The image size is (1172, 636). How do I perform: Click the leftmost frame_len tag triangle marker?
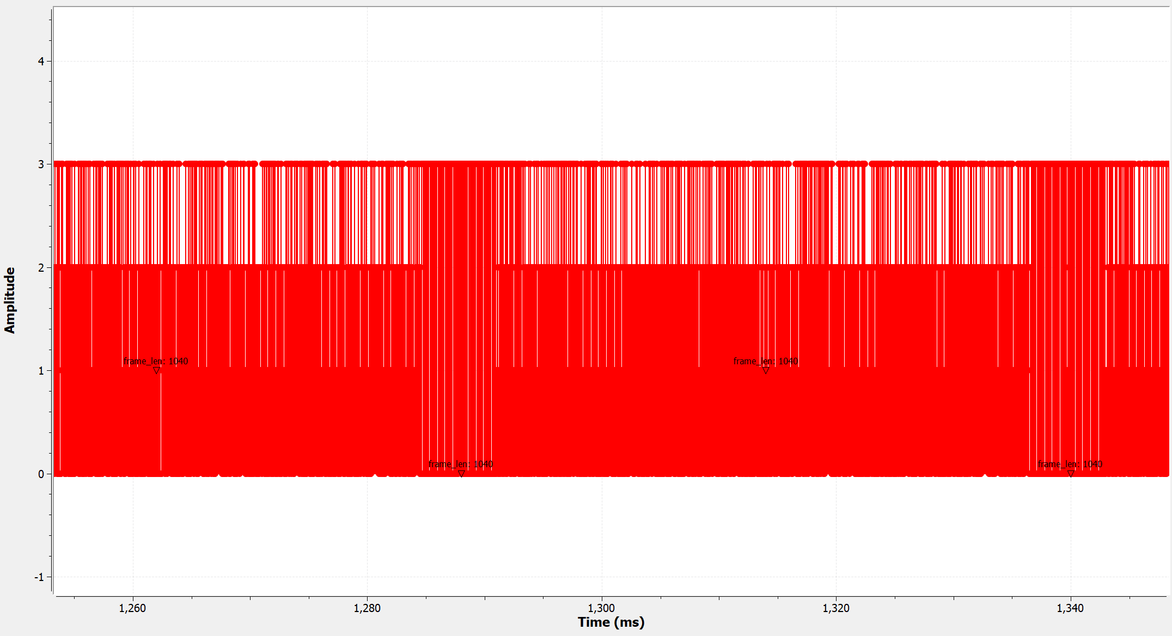156,370
